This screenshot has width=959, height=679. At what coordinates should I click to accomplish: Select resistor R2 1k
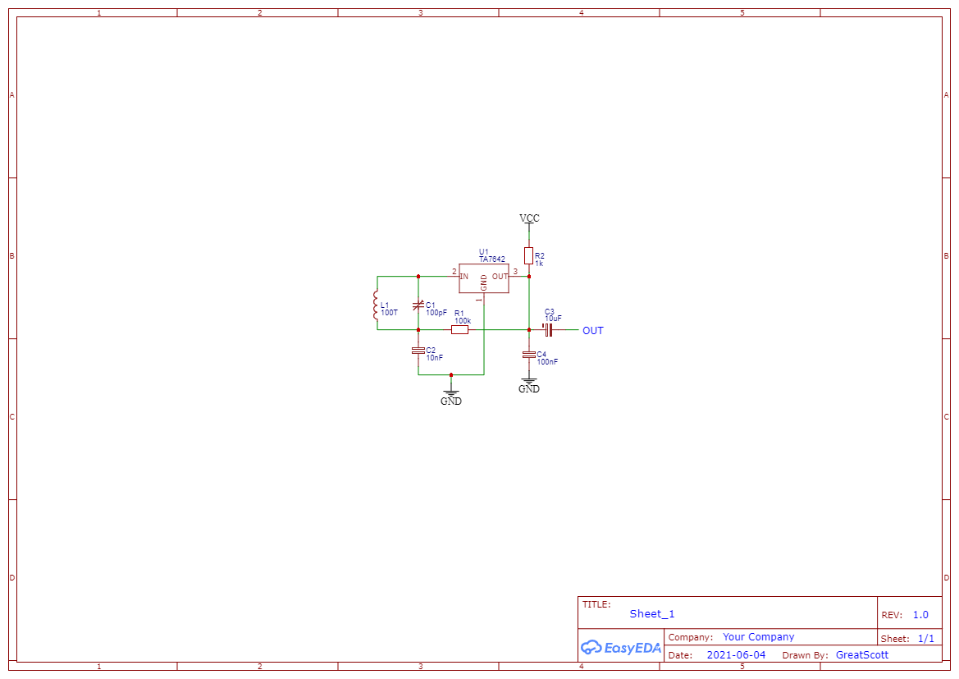(x=530, y=256)
